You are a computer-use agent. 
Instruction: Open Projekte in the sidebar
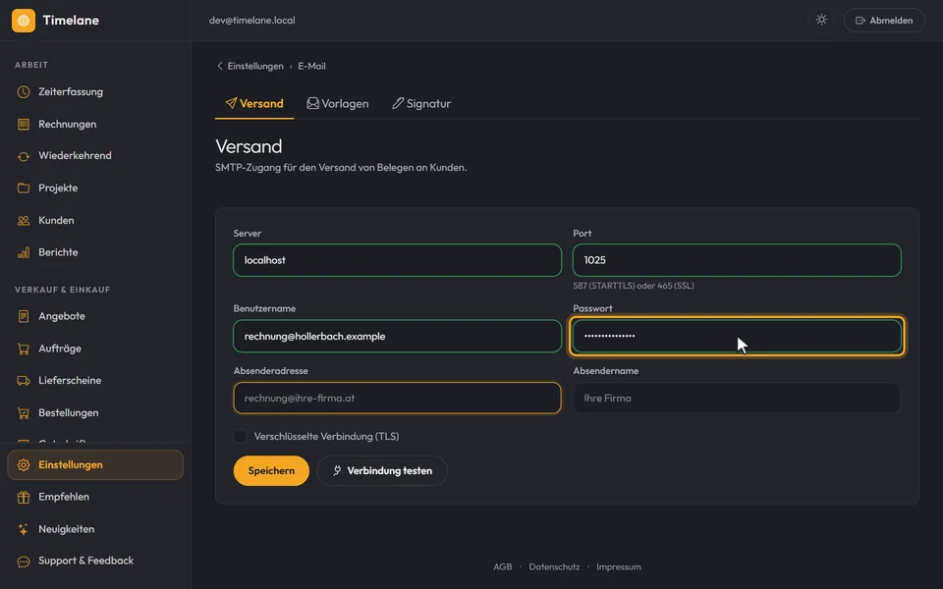[x=95, y=188]
